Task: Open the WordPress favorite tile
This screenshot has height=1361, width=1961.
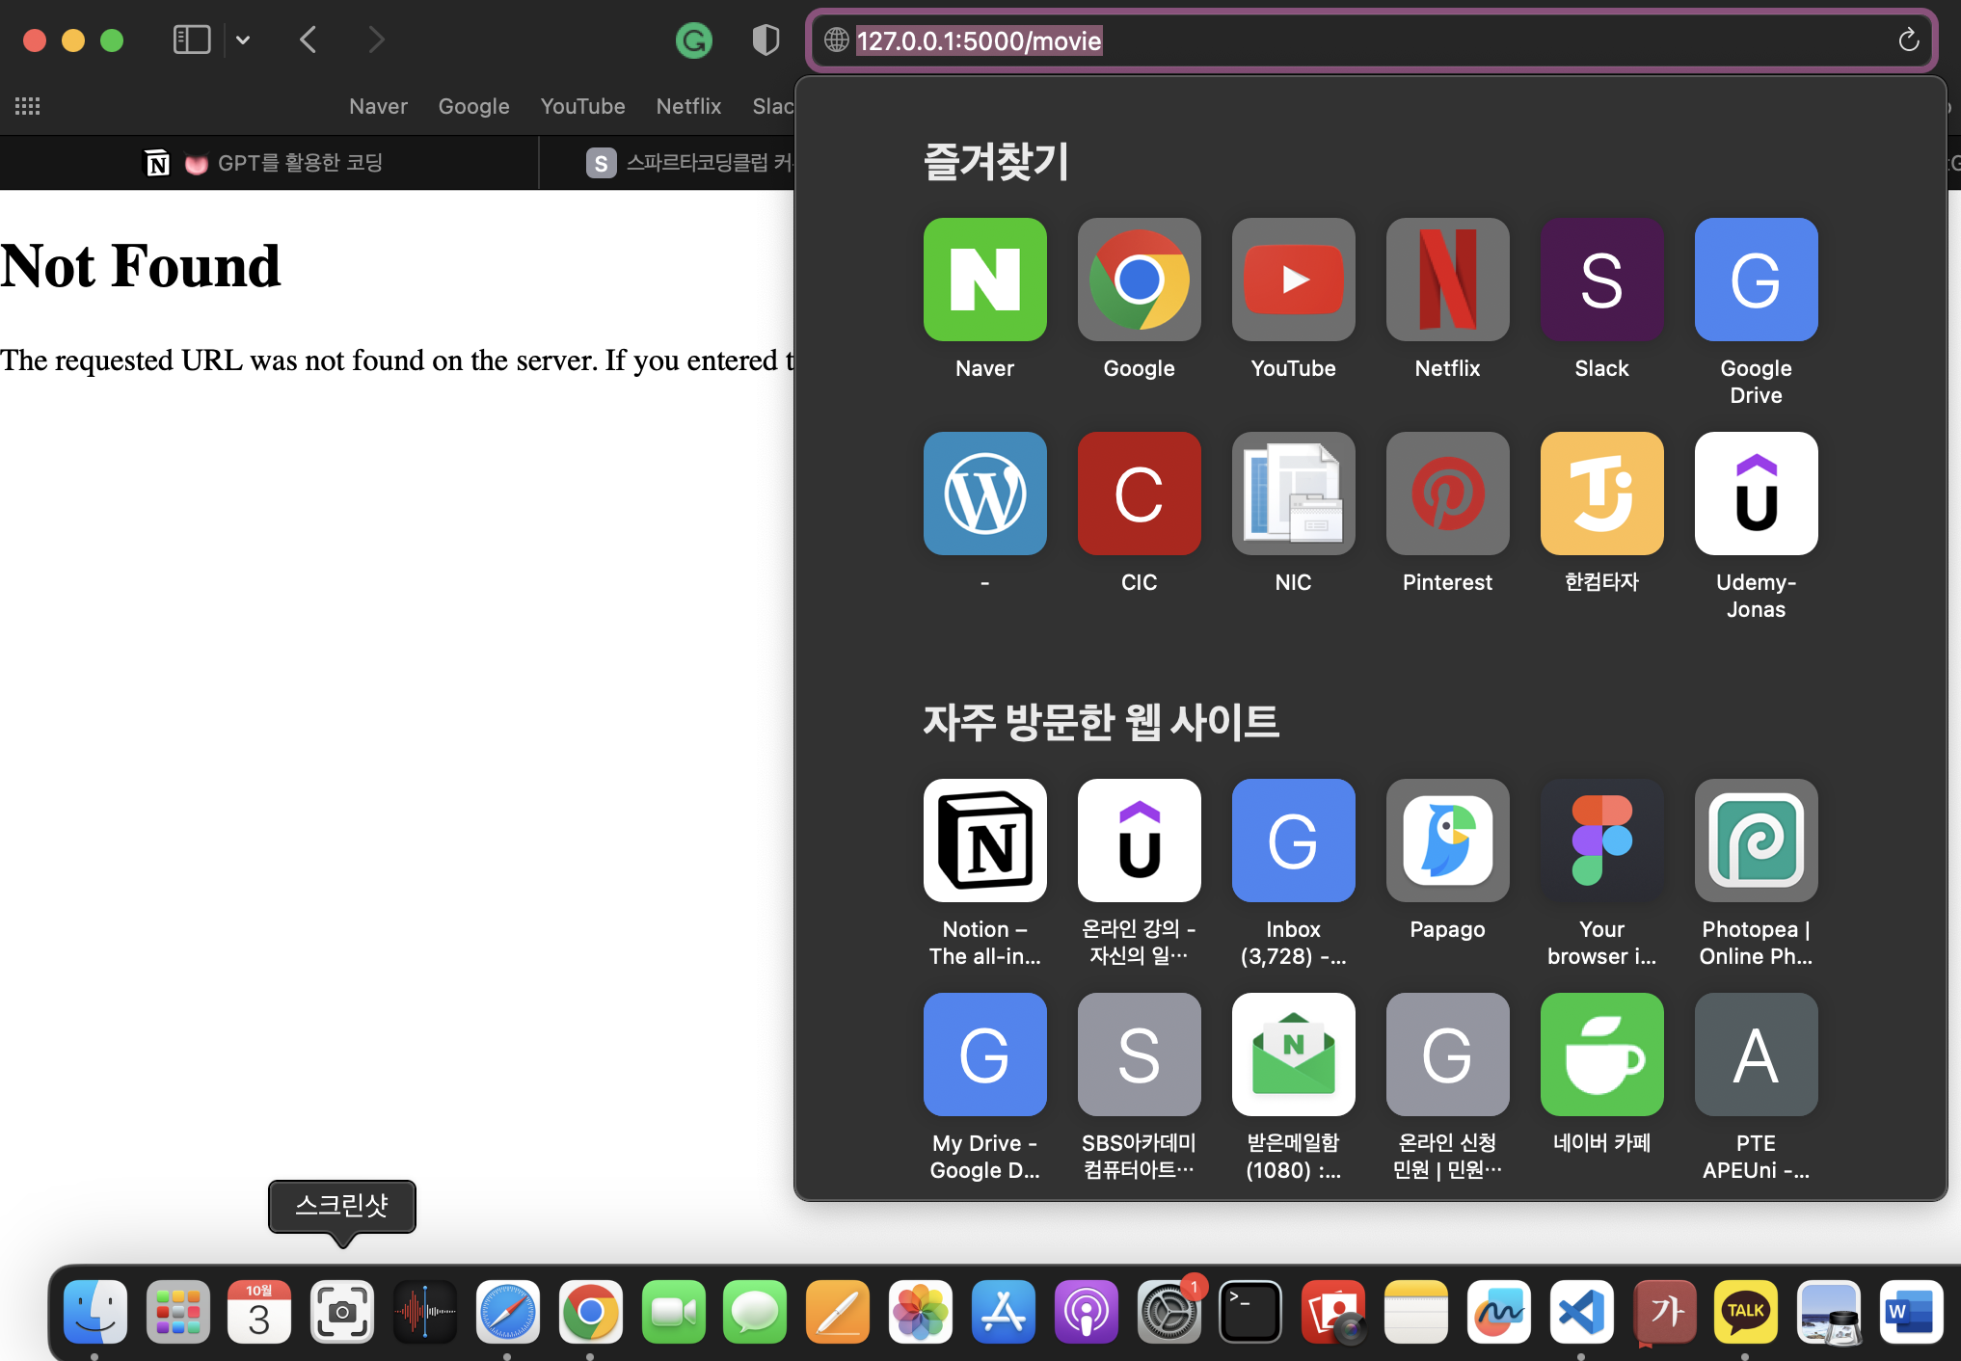Action: 984,494
